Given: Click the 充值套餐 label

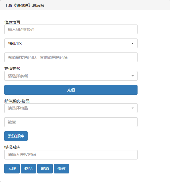Looking at the screenshot, I should point(12,68).
